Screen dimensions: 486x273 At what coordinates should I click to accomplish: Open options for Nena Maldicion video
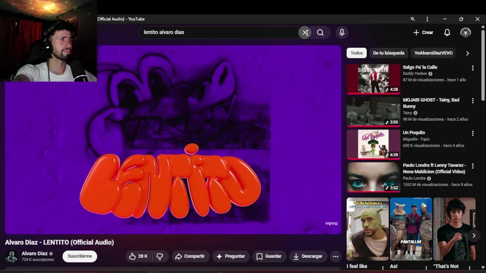coord(473,166)
